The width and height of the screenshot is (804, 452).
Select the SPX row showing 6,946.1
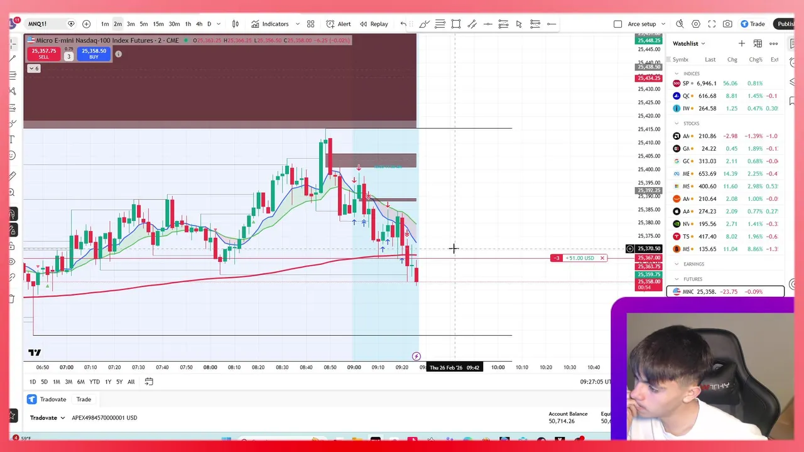(x=725, y=83)
